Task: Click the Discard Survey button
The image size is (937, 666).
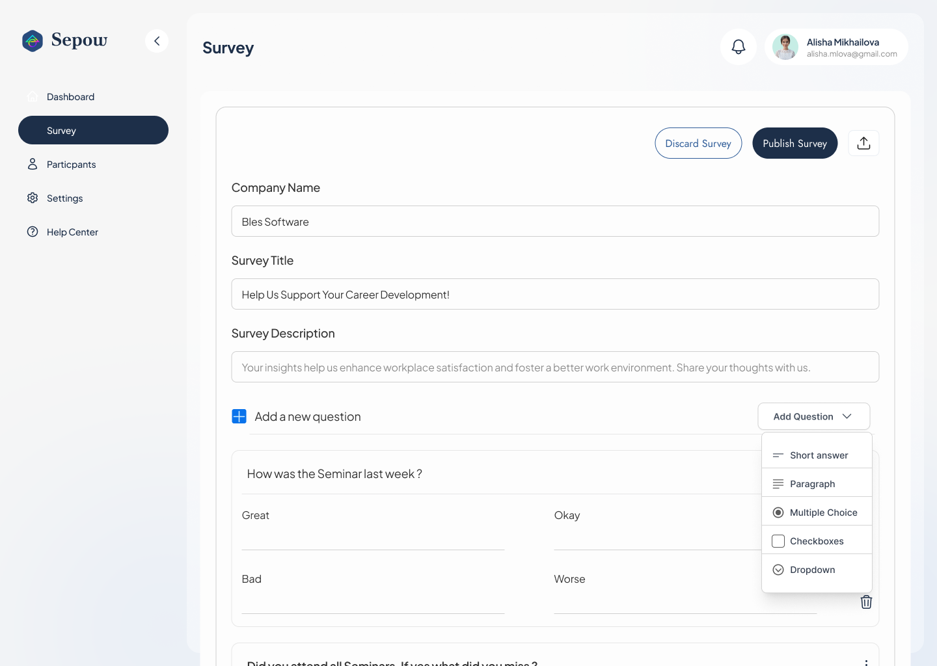Action: [x=698, y=143]
